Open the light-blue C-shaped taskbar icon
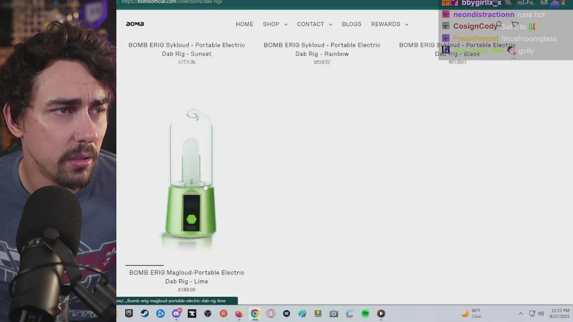The width and height of the screenshot is (573, 322). [x=350, y=314]
